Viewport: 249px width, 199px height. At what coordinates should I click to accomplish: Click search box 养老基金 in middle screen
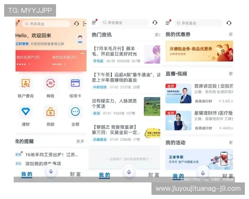(124, 23)
